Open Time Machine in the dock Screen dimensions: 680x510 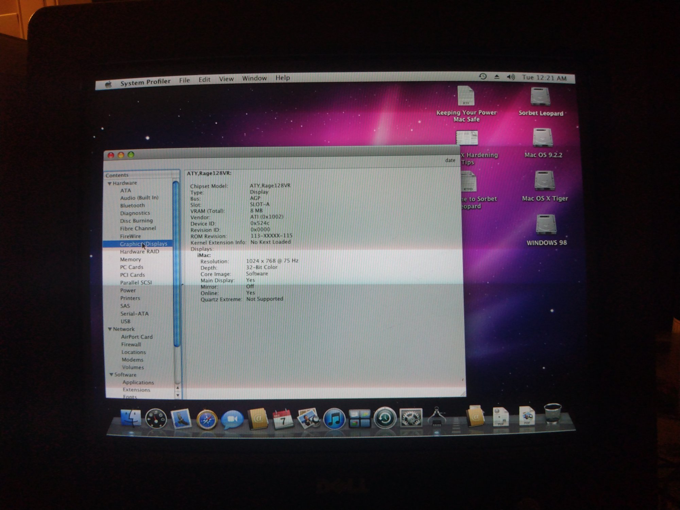(x=385, y=418)
